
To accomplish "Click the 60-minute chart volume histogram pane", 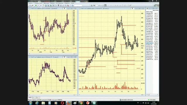I will (109, 85).
